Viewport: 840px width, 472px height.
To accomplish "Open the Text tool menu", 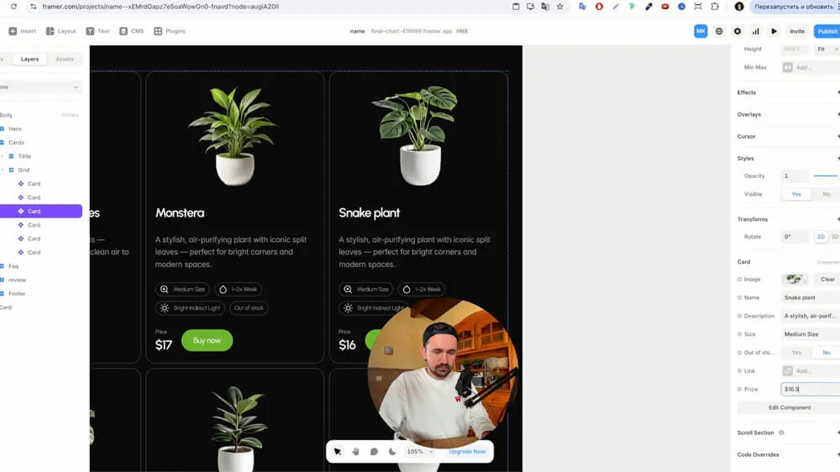I will (x=98, y=31).
